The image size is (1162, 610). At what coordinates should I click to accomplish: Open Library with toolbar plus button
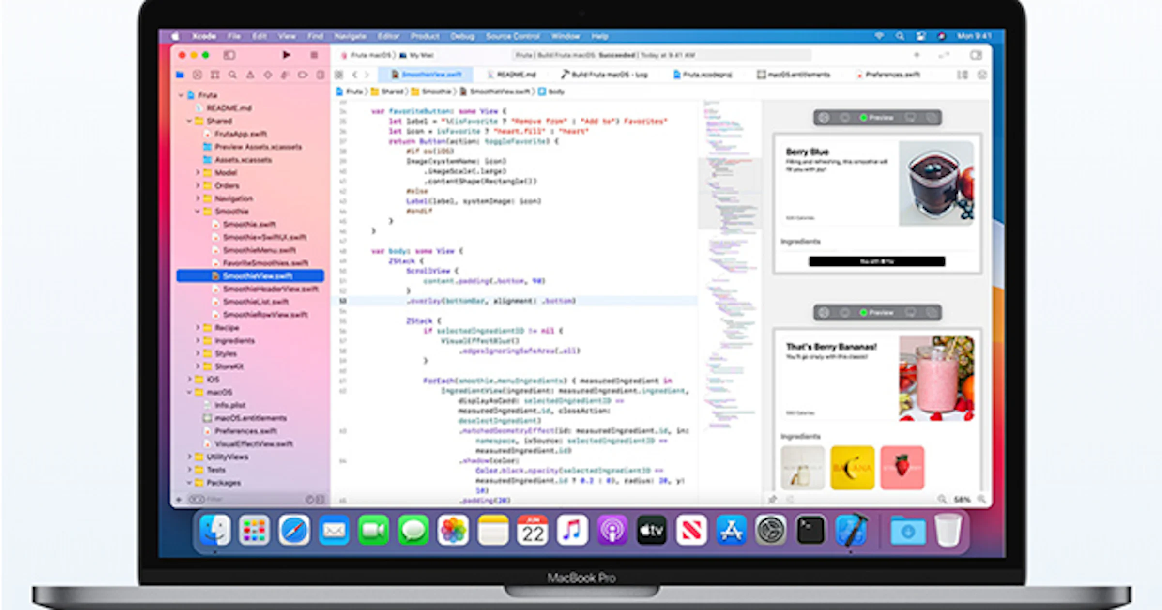[917, 55]
